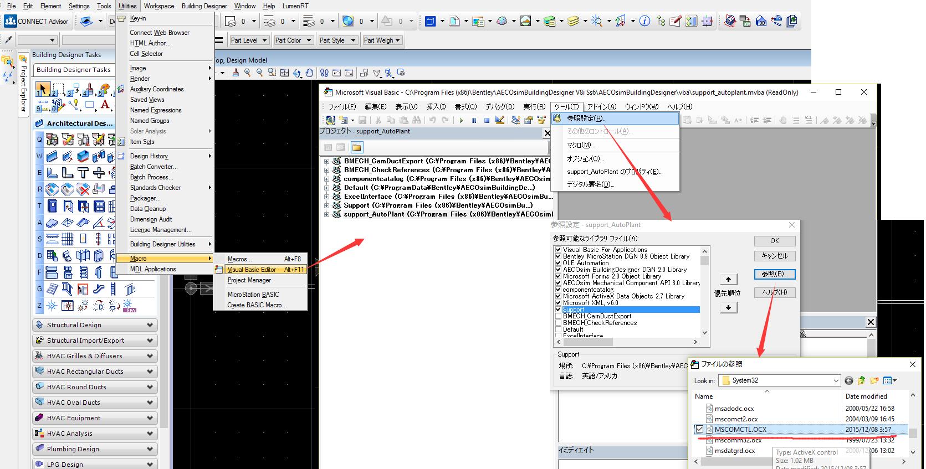Uncheck Microsoft Forms 2.0 Object Library

(x=558, y=276)
